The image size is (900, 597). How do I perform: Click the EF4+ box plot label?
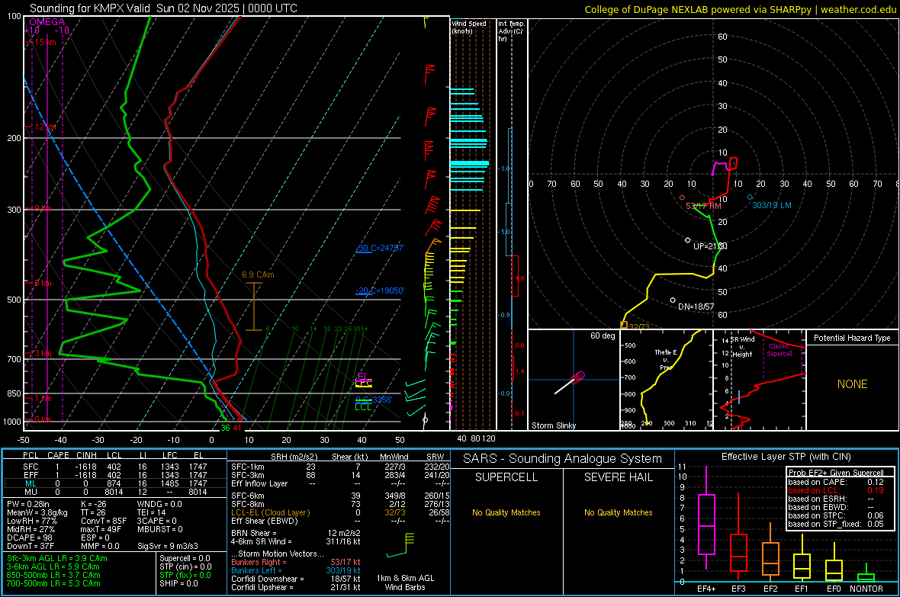706,589
